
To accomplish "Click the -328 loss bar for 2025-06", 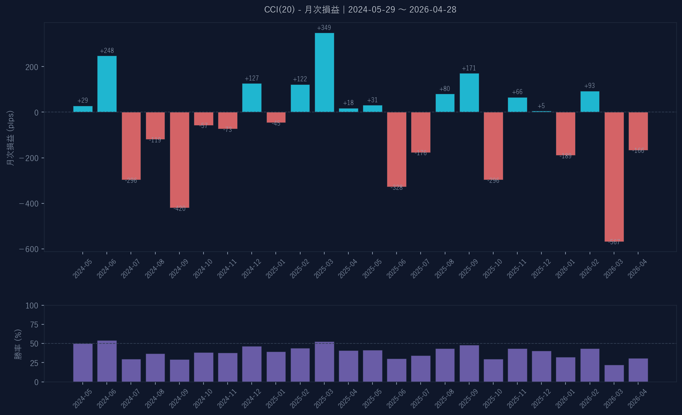I will click(397, 149).
